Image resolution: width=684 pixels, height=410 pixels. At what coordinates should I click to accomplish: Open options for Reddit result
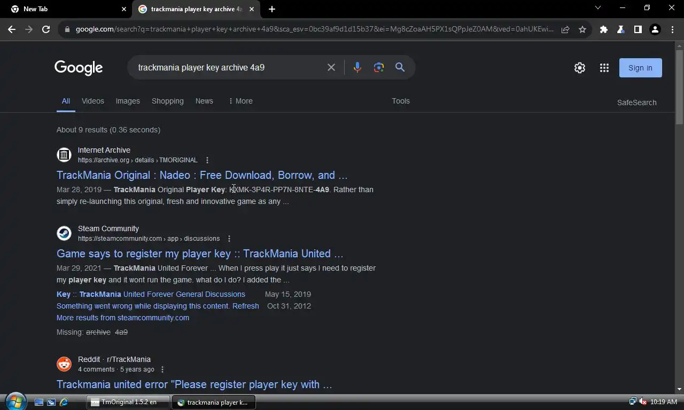pyautogui.click(x=162, y=369)
